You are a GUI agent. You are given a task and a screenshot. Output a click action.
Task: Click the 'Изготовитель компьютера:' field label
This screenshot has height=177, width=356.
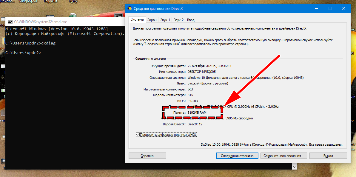tap(165, 89)
